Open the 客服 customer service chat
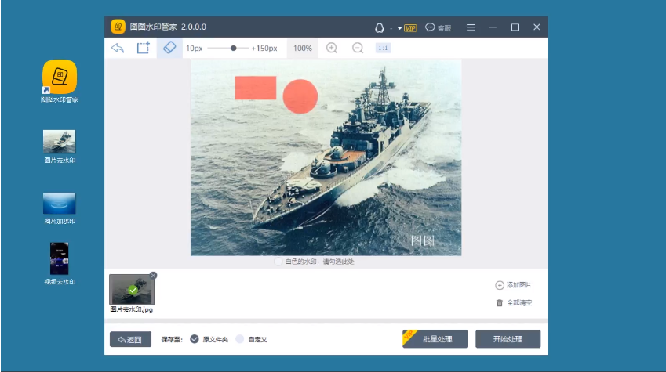 tap(439, 27)
